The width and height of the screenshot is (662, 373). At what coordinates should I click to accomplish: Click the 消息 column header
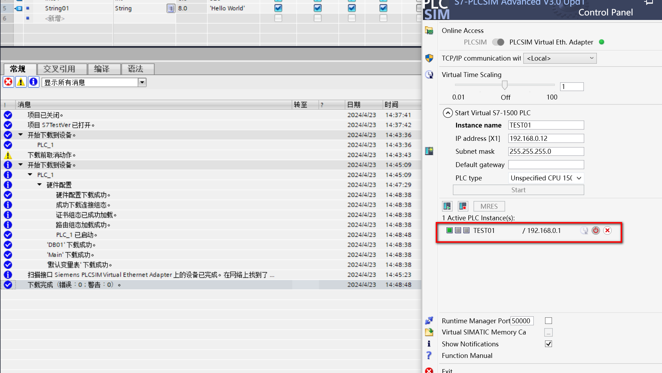pos(154,105)
